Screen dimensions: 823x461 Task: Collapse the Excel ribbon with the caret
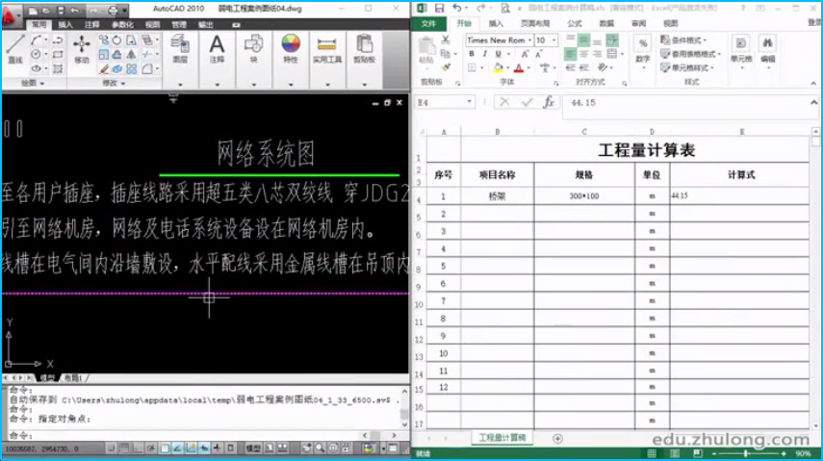pos(813,83)
